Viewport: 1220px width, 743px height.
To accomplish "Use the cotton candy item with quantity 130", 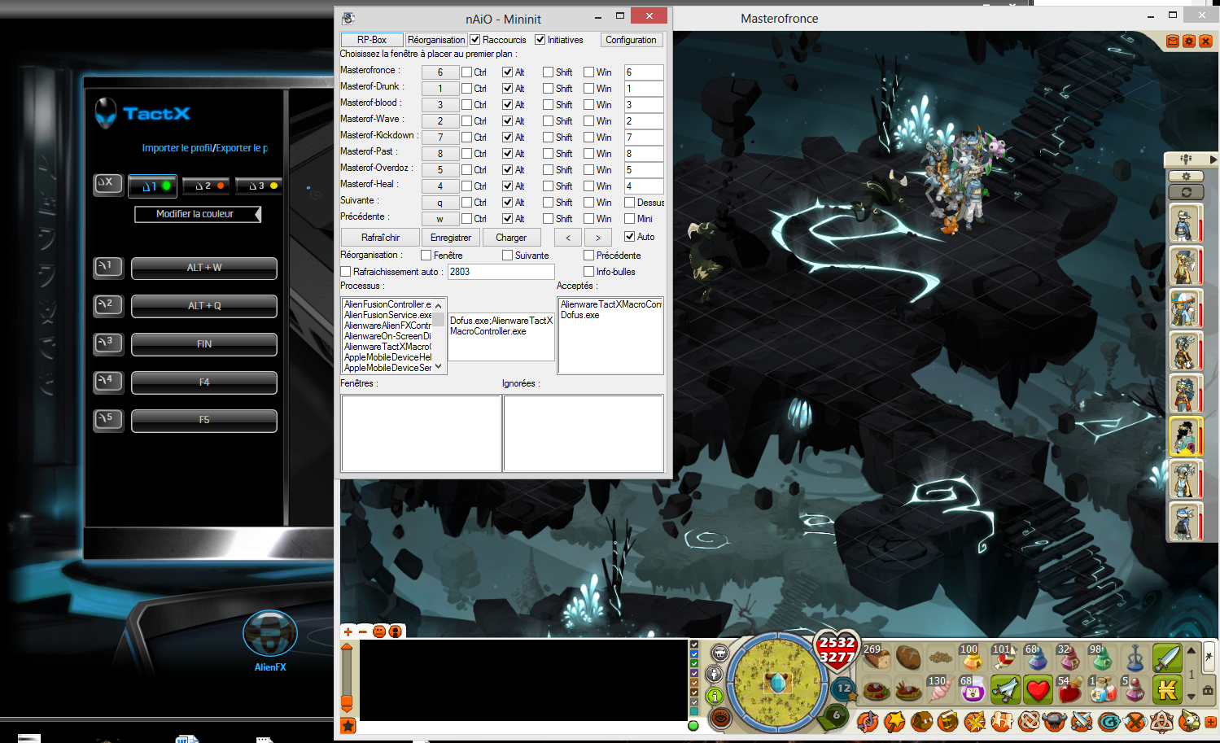I will [941, 689].
